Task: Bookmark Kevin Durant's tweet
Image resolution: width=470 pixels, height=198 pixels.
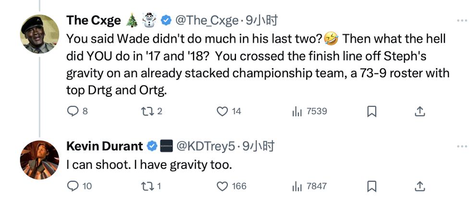Action: click(371, 186)
